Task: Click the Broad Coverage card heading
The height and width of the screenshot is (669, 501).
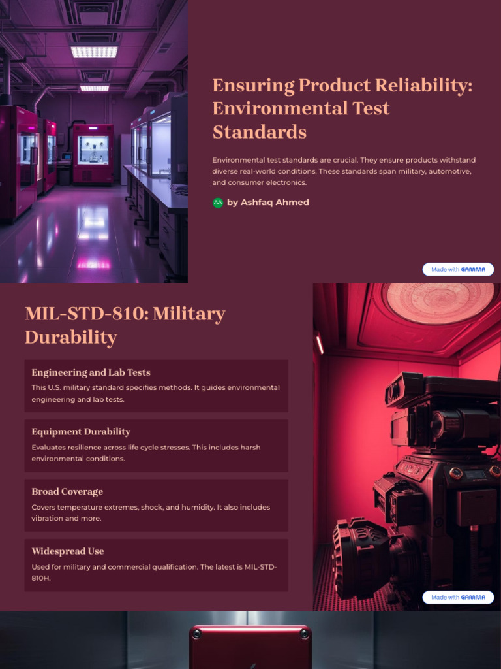Action: 67,491
